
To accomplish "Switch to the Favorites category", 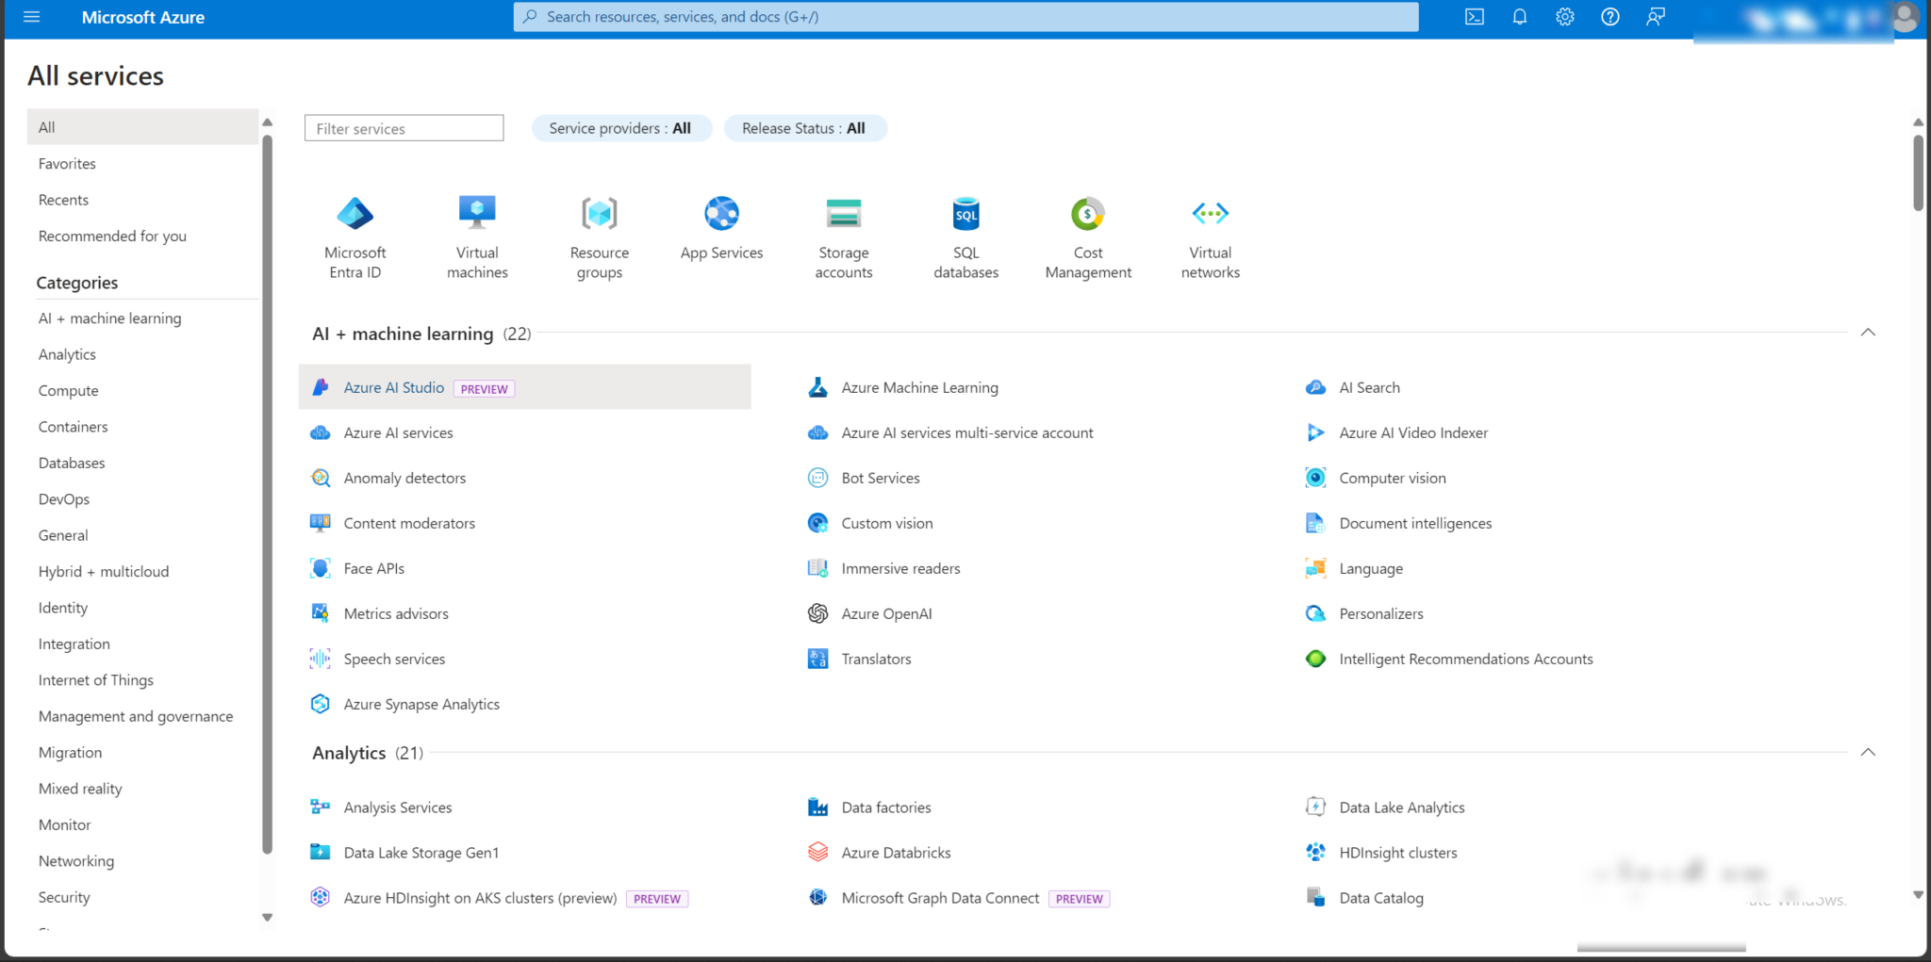I will click(67, 163).
